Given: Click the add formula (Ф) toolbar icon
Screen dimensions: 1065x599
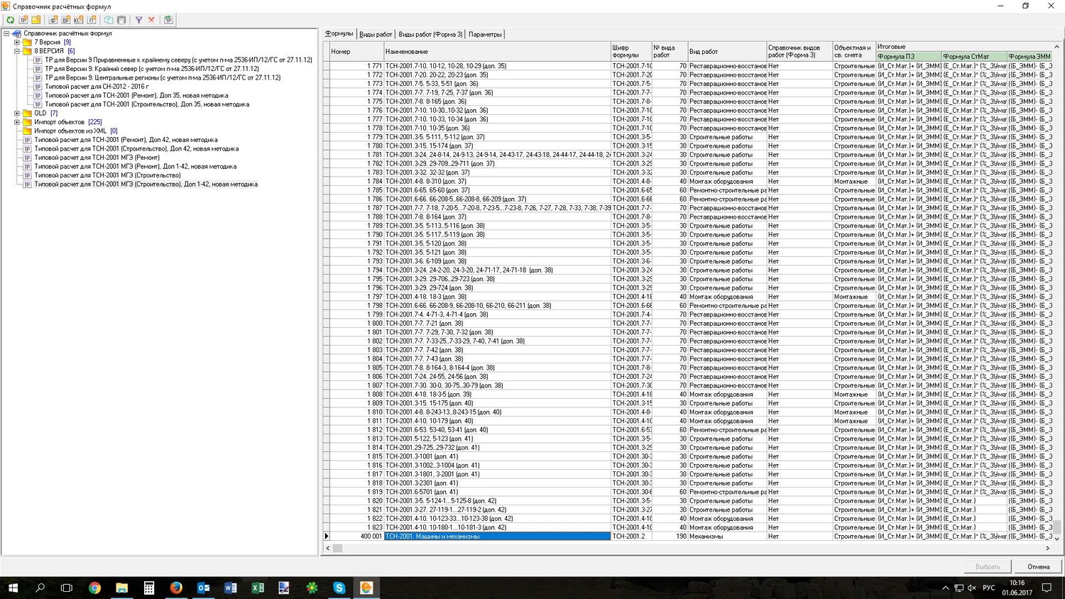Looking at the screenshot, I should tap(53, 20).
